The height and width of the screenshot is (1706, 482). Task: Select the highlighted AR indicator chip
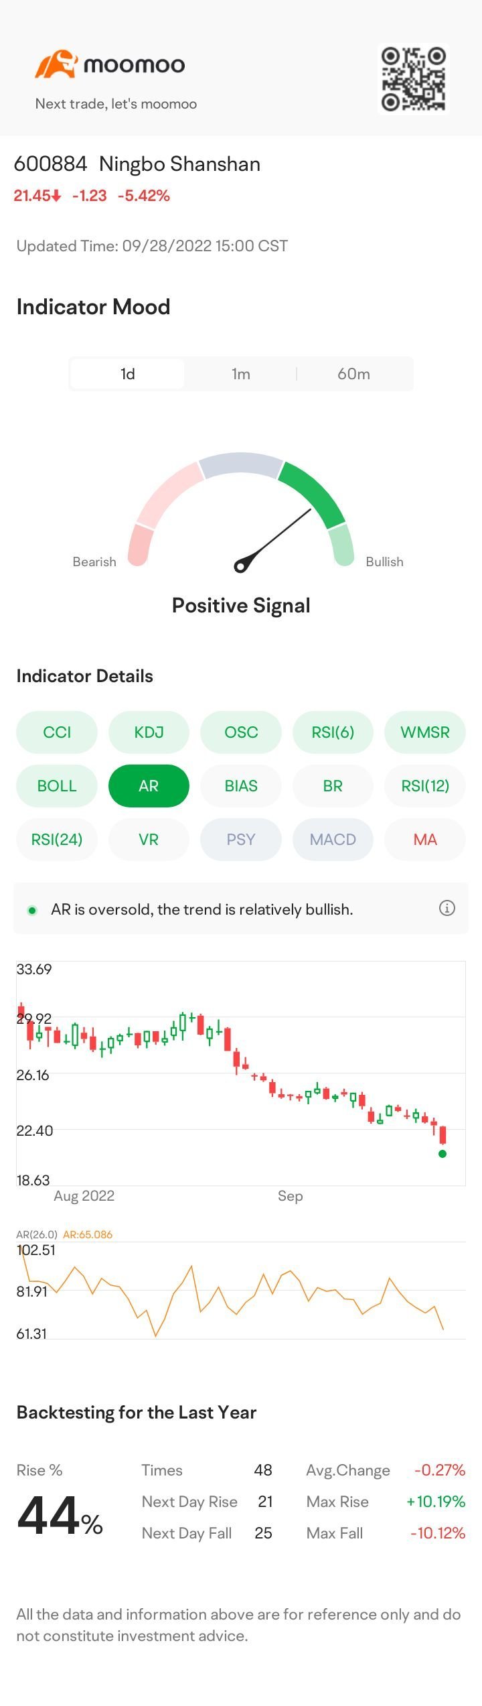click(x=149, y=786)
